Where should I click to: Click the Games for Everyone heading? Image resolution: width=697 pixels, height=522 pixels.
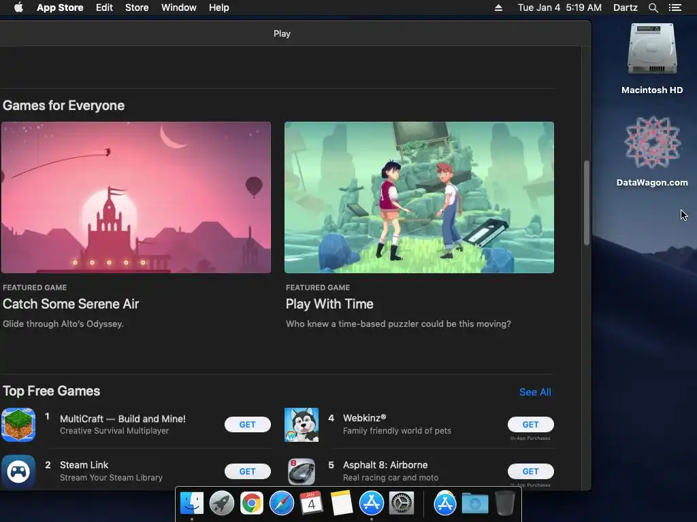point(63,105)
